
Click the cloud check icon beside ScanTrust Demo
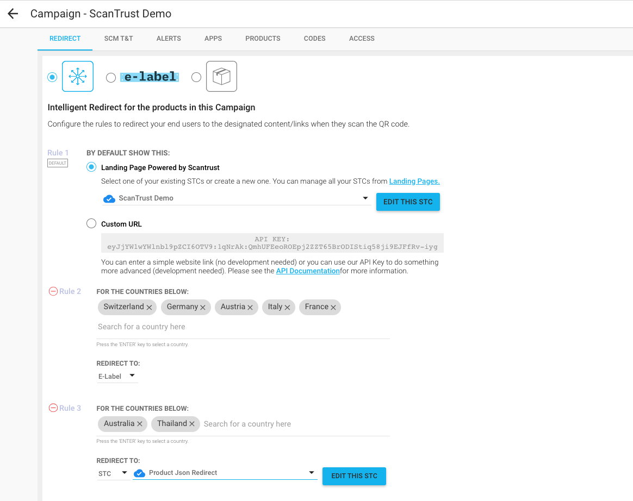(109, 198)
